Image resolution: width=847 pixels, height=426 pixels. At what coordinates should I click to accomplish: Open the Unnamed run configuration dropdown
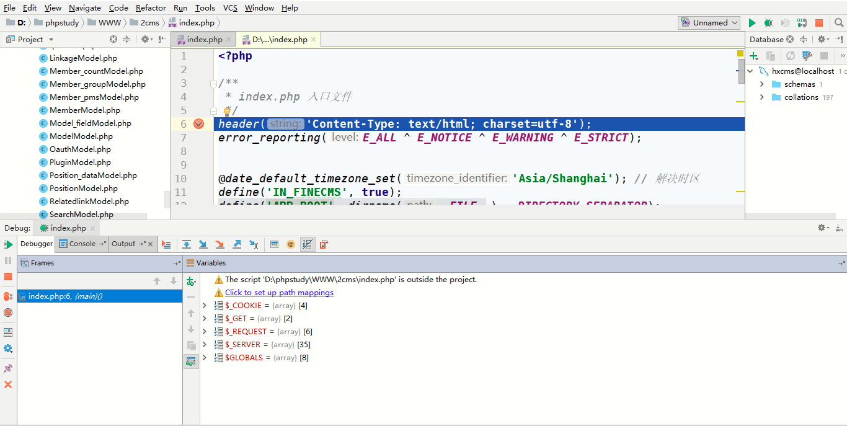point(709,23)
